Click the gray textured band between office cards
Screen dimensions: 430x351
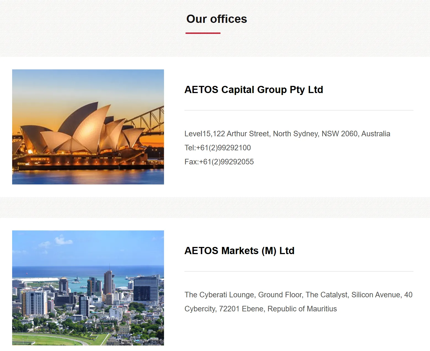[x=215, y=207]
